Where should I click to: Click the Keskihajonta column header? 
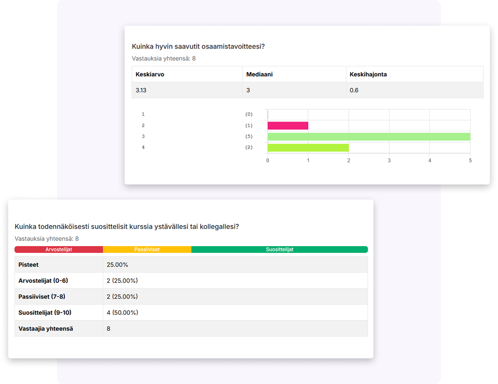coord(368,74)
